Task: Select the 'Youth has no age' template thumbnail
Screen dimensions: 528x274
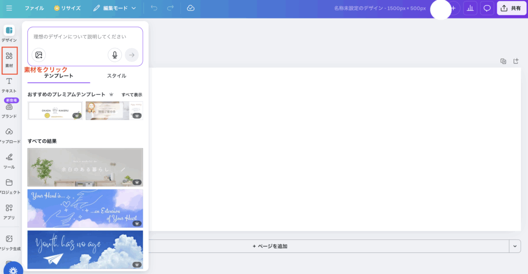Action: click(x=85, y=250)
